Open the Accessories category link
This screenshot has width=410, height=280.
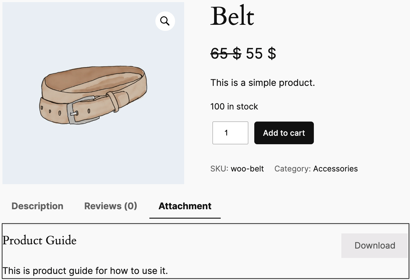[x=335, y=169]
